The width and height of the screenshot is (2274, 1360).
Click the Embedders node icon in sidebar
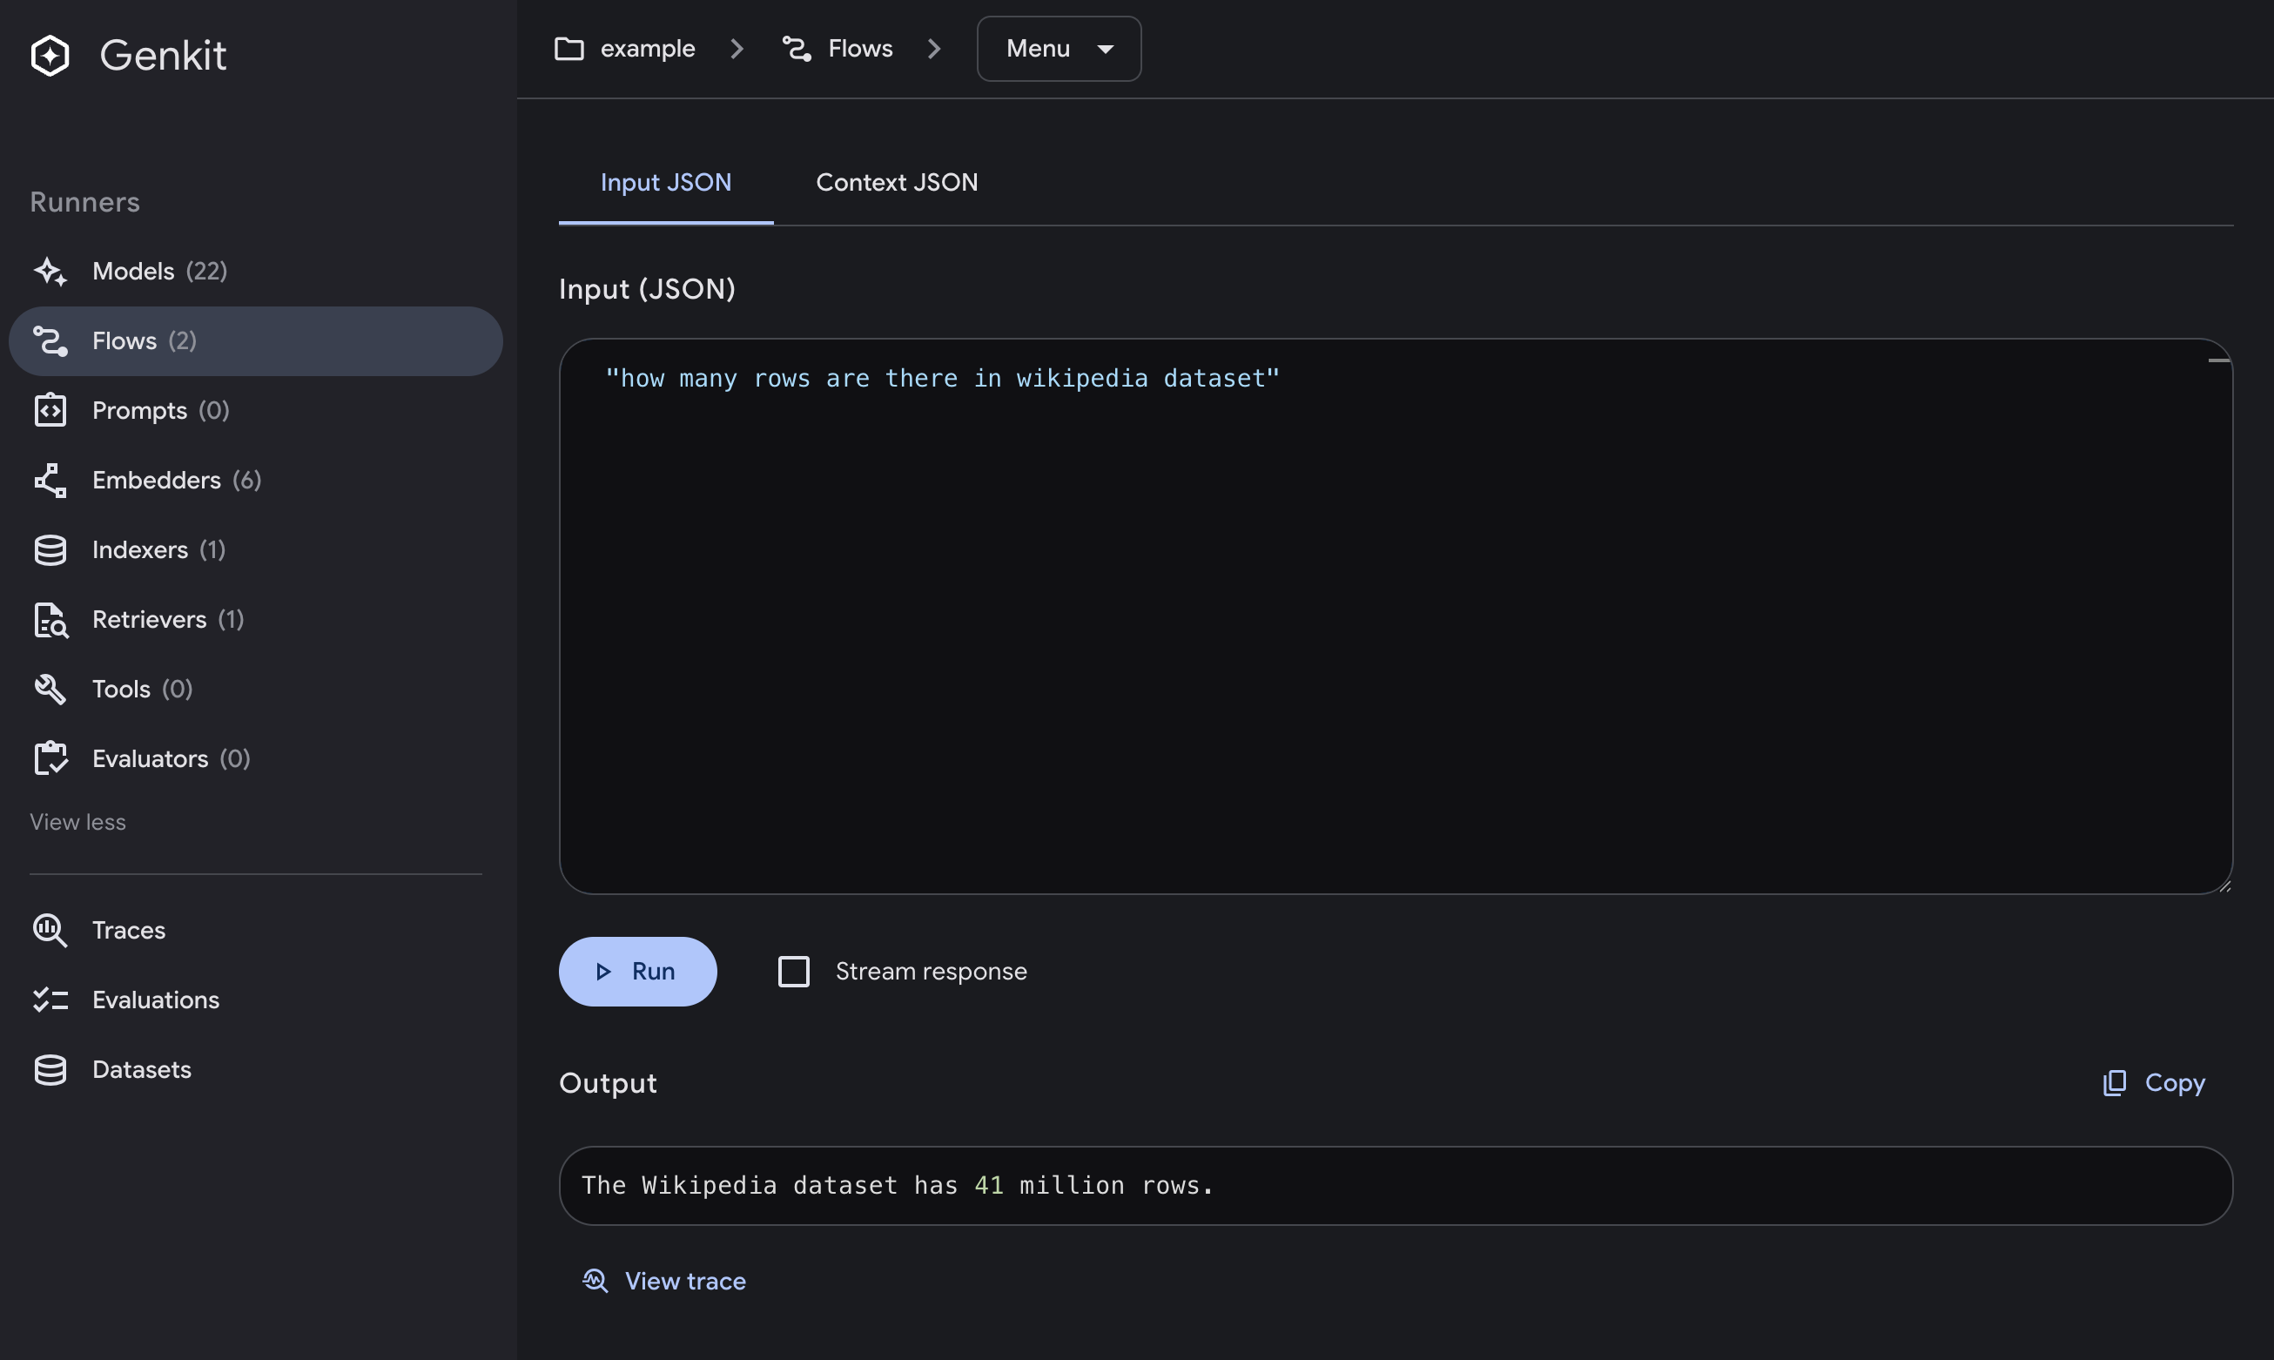(50, 481)
